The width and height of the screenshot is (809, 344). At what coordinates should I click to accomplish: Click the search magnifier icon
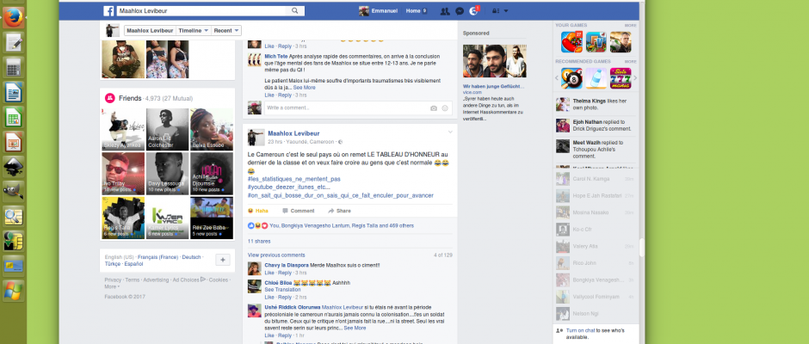[295, 10]
